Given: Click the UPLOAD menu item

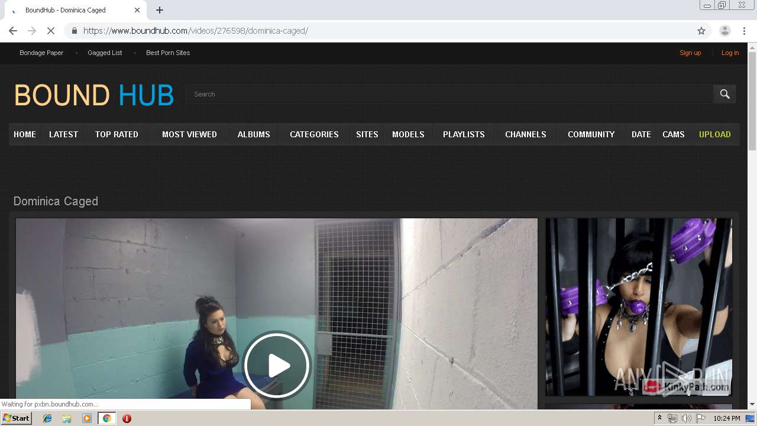Looking at the screenshot, I should click(x=714, y=134).
